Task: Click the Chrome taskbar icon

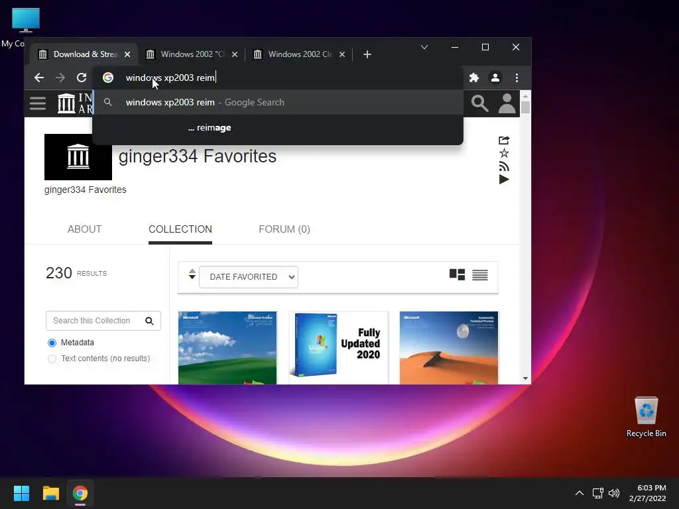Action: point(80,493)
